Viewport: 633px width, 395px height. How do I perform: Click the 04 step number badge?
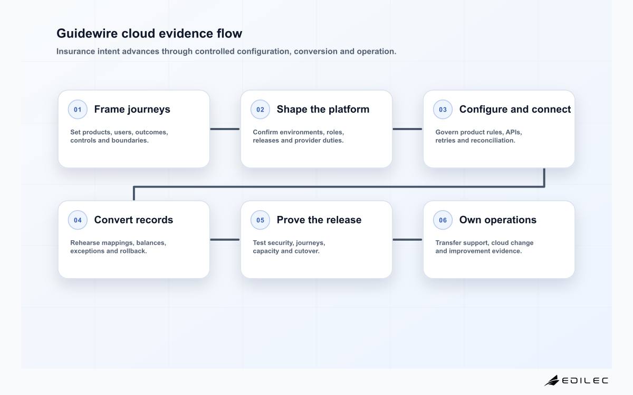(x=78, y=220)
